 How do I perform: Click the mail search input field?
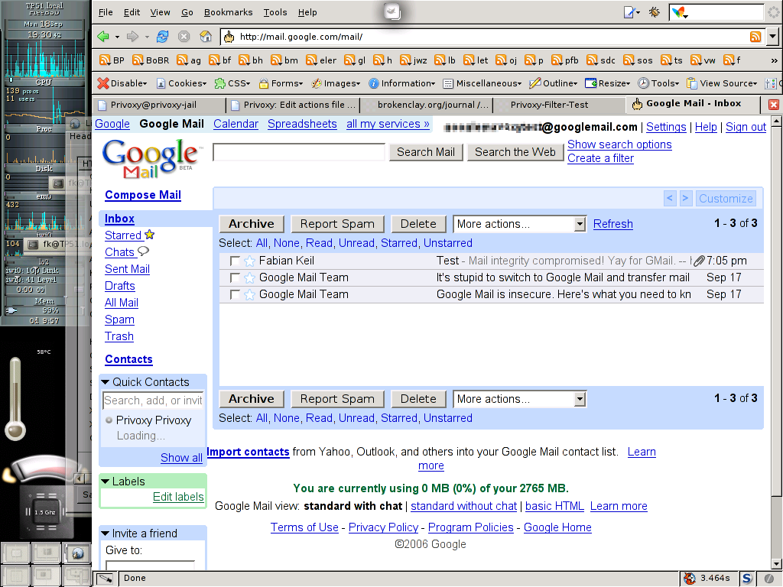coord(299,152)
